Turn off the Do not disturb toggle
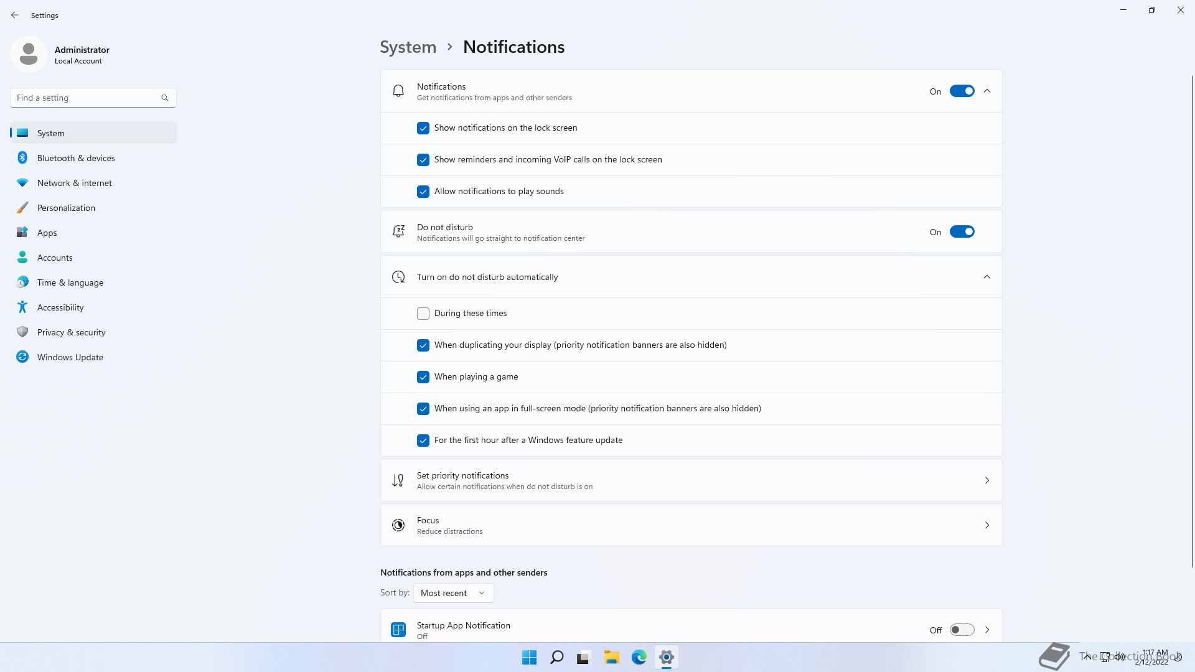The width and height of the screenshot is (1195, 672). [x=962, y=231]
